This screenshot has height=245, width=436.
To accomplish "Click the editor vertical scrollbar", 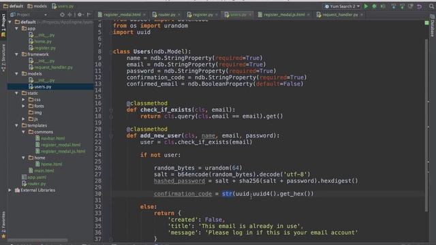I will click(426, 125).
